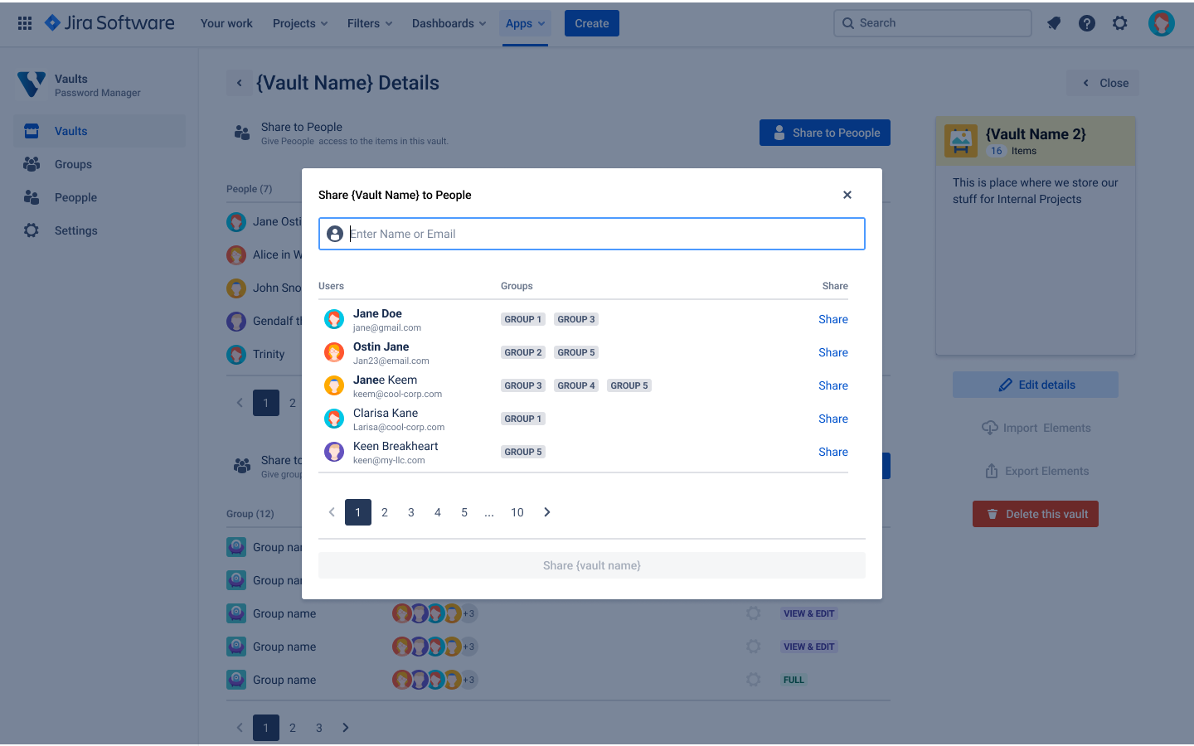Go to page 3 in the Group list pagination
Screen dimensions: 1194x746
point(319,728)
